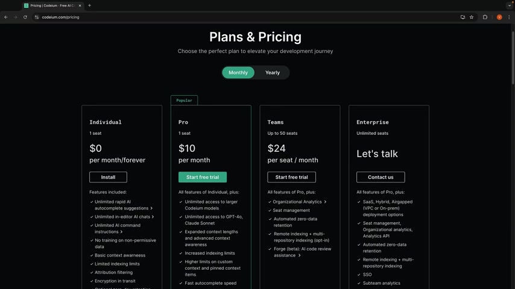Viewport: 515px width, 289px height.
Task: Expand Forge AI code review assistance details
Action: click(299, 255)
